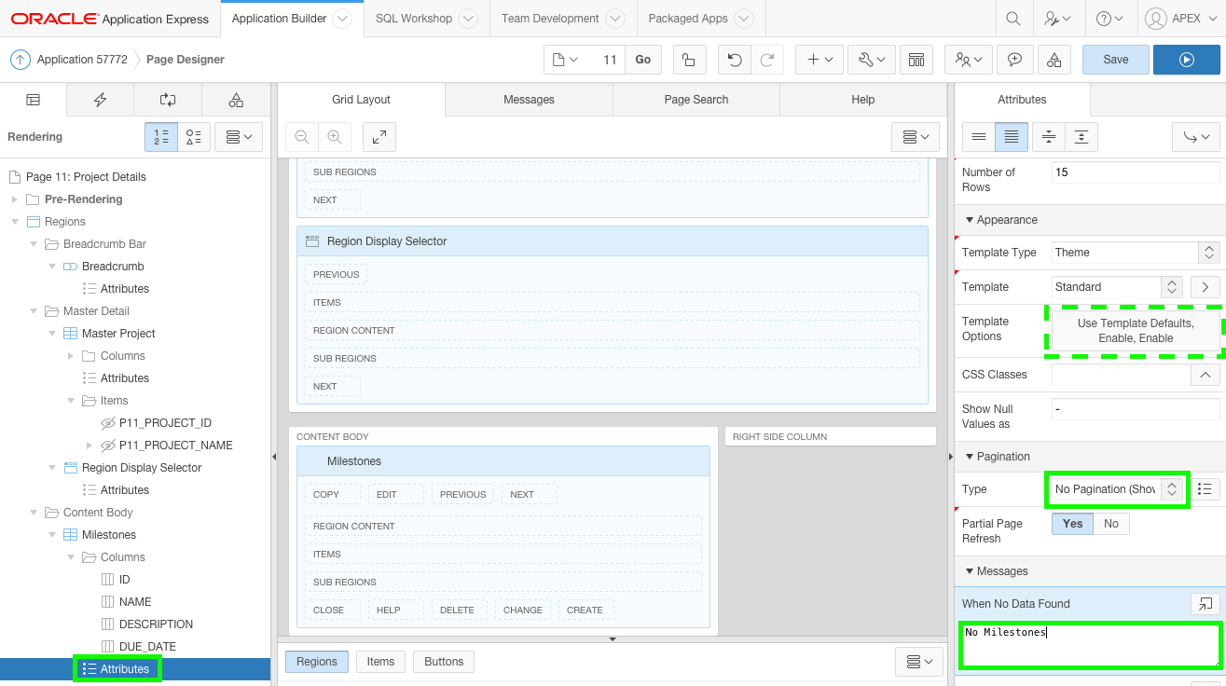Open the Spotlight search magnifier icon

pos(1013,18)
